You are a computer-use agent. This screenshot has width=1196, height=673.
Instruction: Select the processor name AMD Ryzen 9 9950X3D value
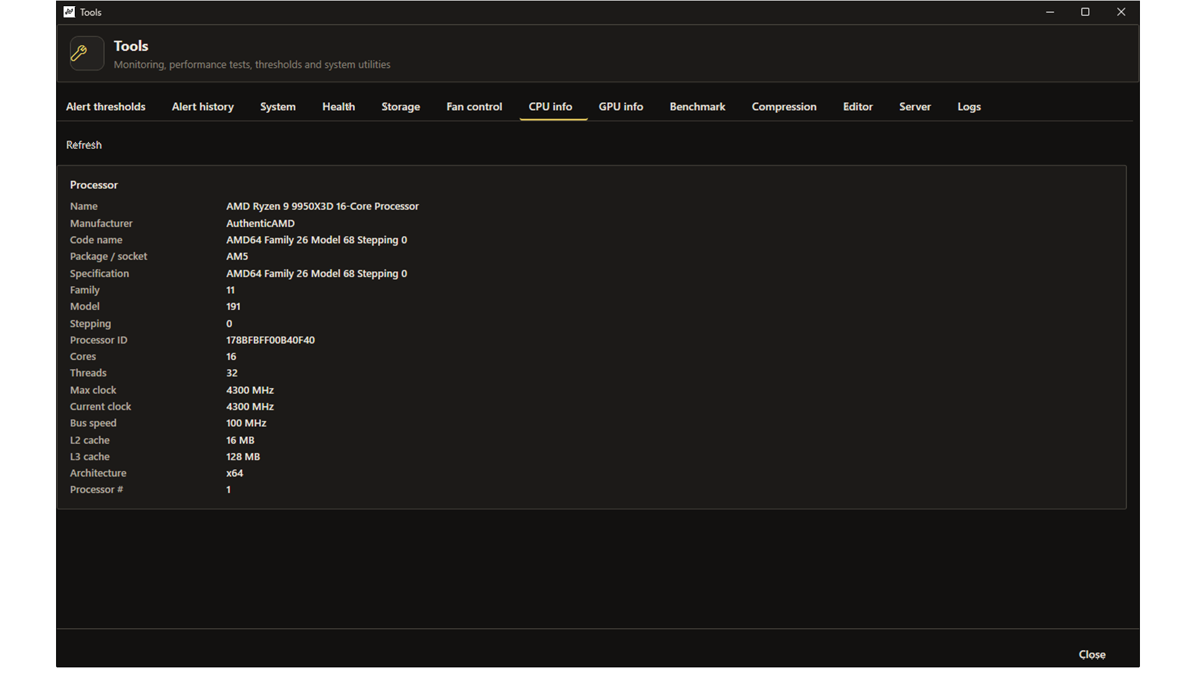tap(322, 206)
